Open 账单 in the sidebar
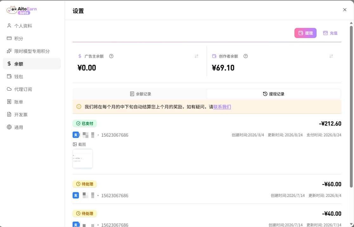Image resolution: width=354 pixels, height=227 pixels. pyautogui.click(x=32, y=102)
